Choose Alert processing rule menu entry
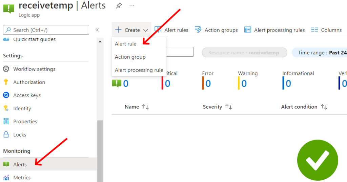Viewport: 347px width, 182px height. coord(139,70)
